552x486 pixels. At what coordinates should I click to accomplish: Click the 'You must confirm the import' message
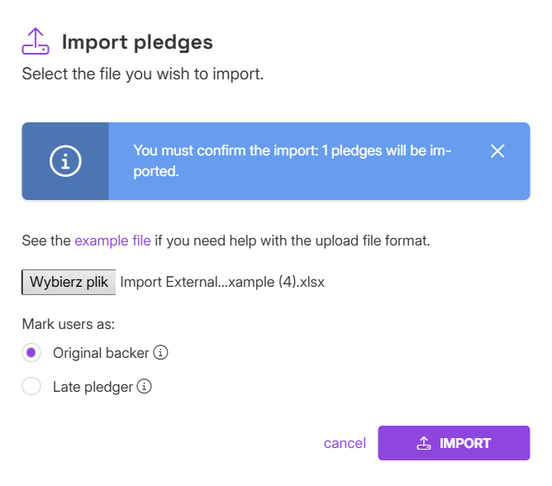click(x=292, y=161)
